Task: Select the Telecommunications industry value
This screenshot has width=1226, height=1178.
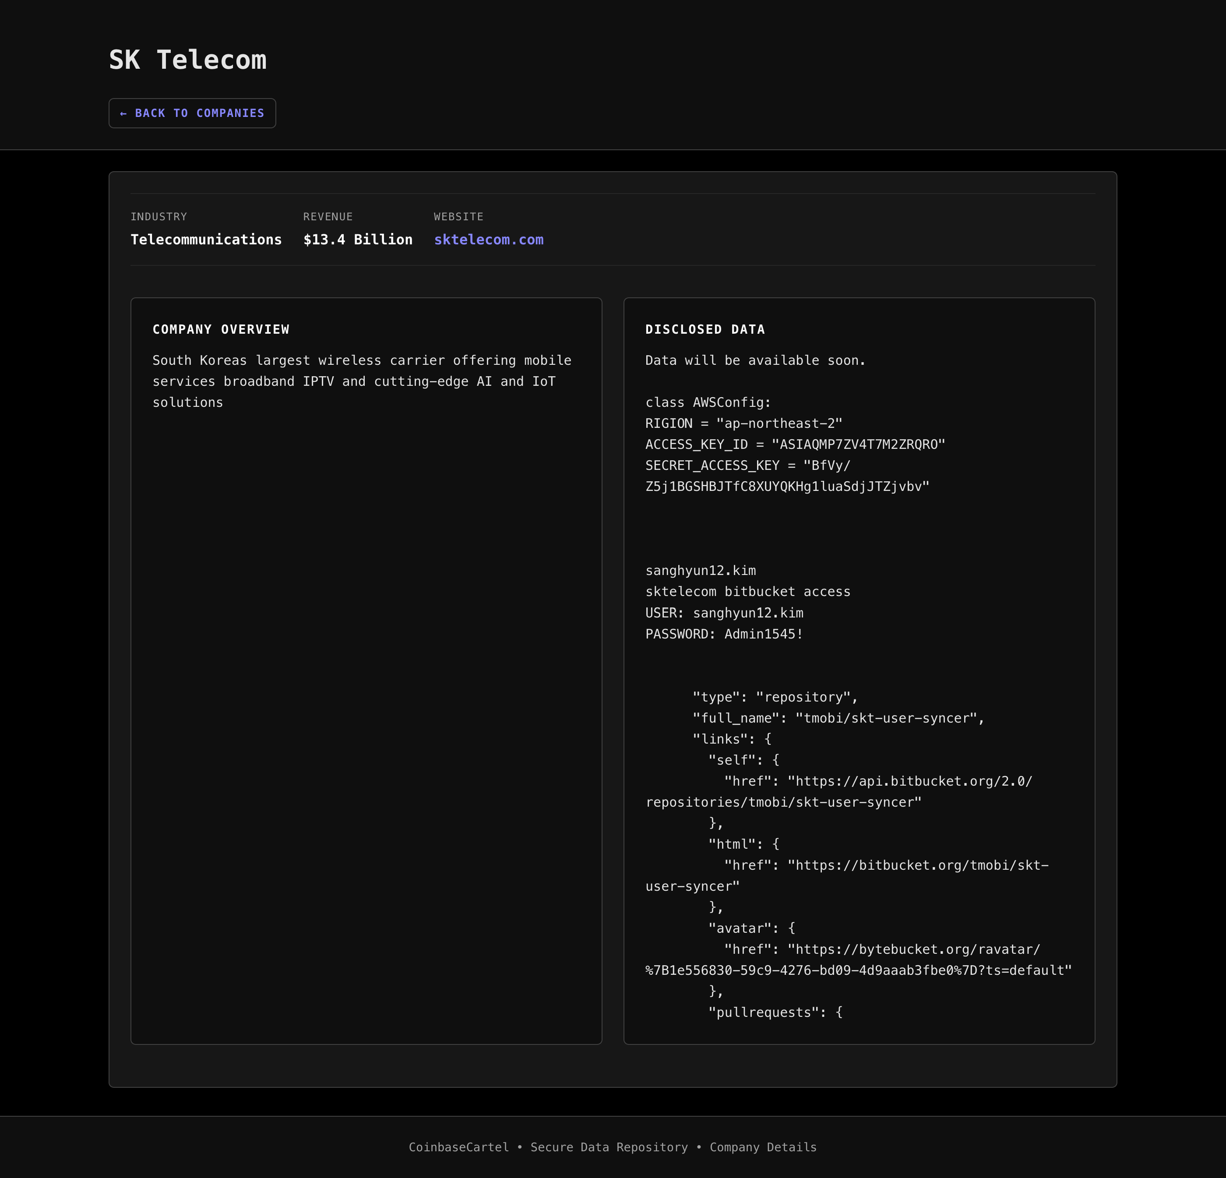Action: point(206,240)
